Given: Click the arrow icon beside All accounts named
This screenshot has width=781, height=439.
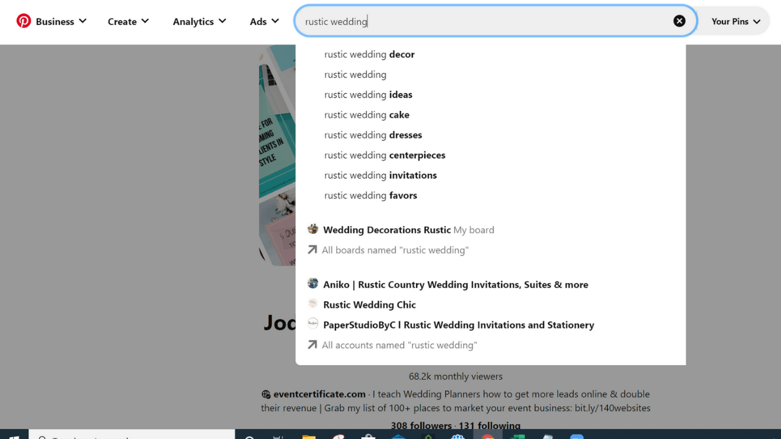Looking at the screenshot, I should pos(312,344).
